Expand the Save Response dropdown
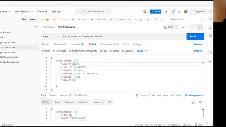Image resolution: width=226 pixels, height=127 pixels. click(x=203, y=95)
